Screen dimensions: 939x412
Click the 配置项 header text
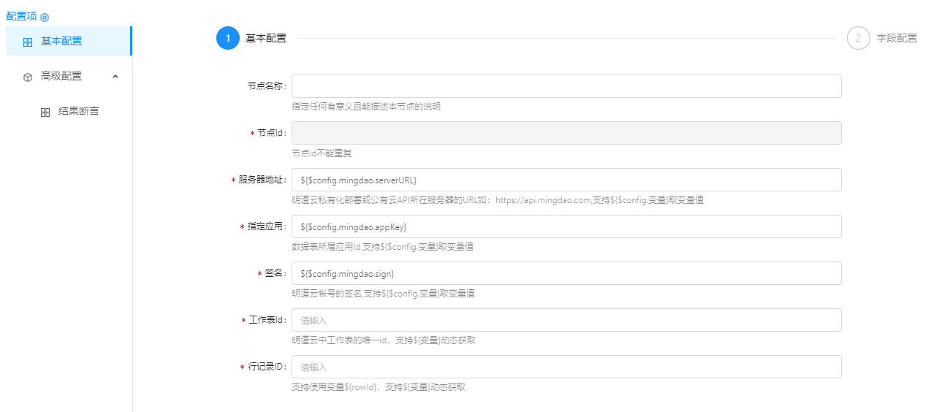[x=21, y=16]
